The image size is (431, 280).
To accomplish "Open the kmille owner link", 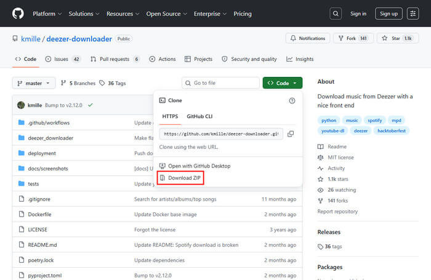I will [x=31, y=39].
